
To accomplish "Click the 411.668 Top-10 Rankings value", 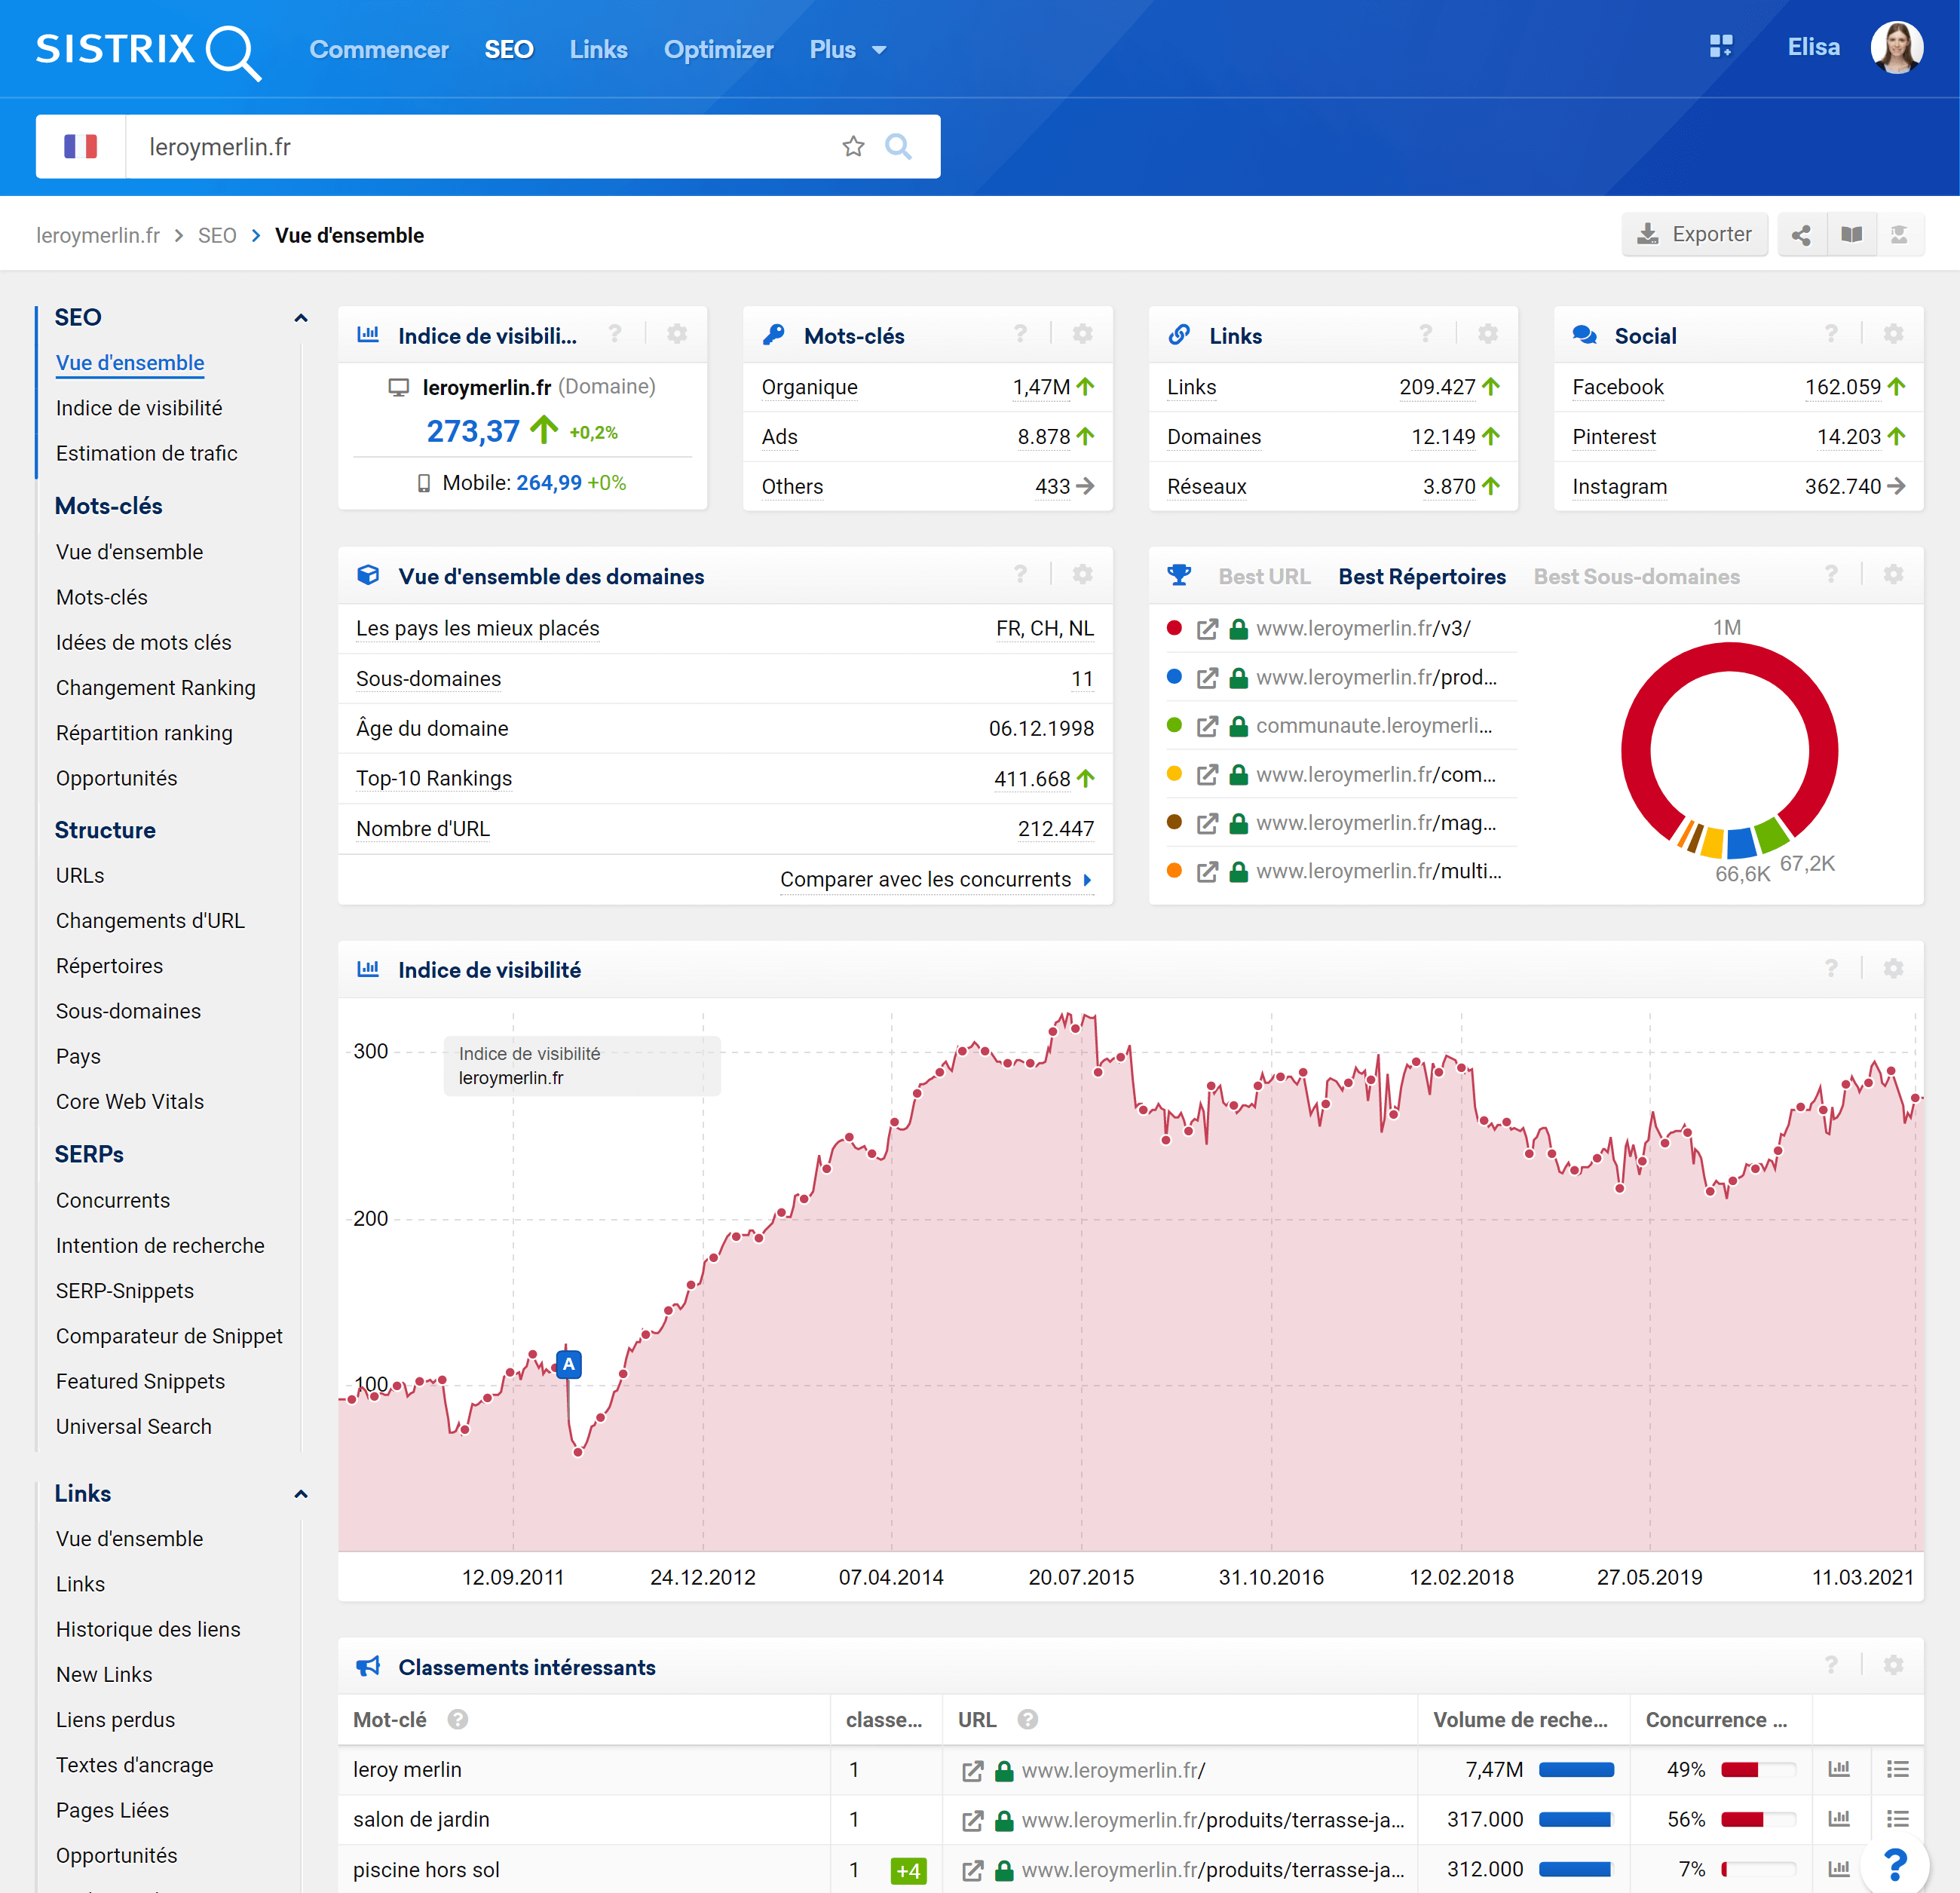I will pyautogui.click(x=1032, y=779).
